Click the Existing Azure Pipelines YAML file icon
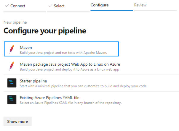 [12, 100]
